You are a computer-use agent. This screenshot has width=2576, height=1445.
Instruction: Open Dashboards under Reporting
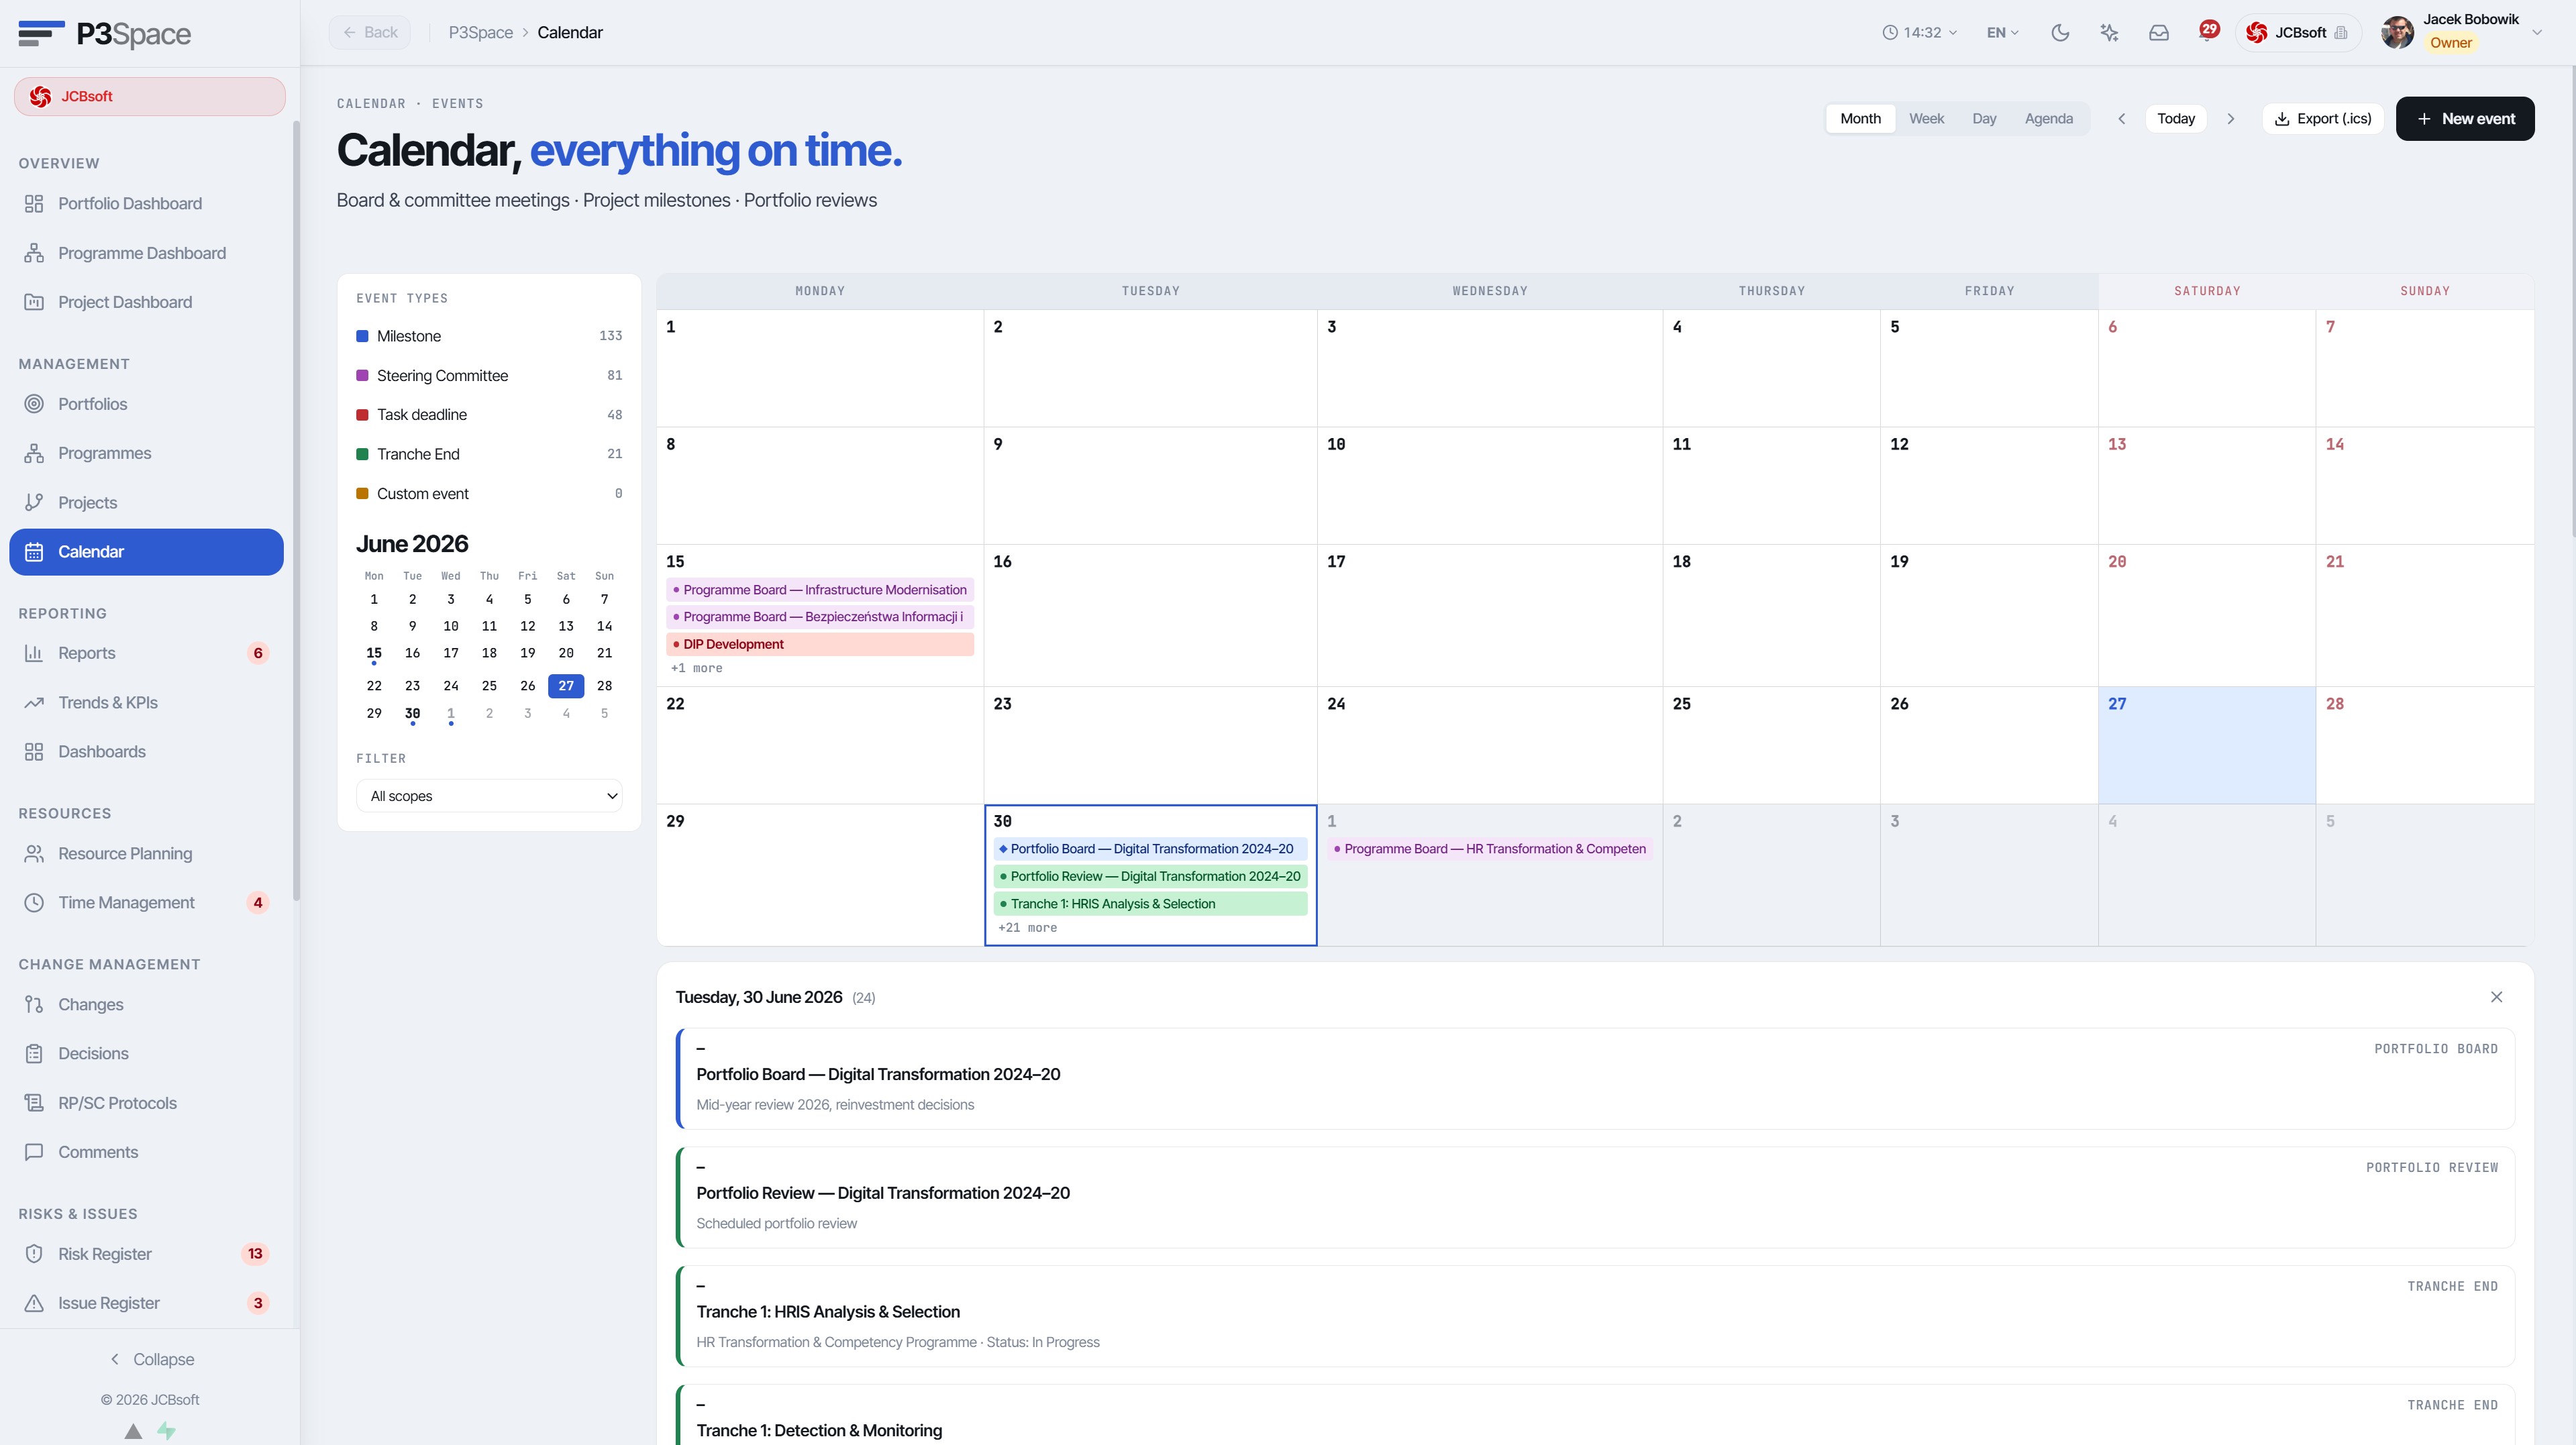(146, 752)
